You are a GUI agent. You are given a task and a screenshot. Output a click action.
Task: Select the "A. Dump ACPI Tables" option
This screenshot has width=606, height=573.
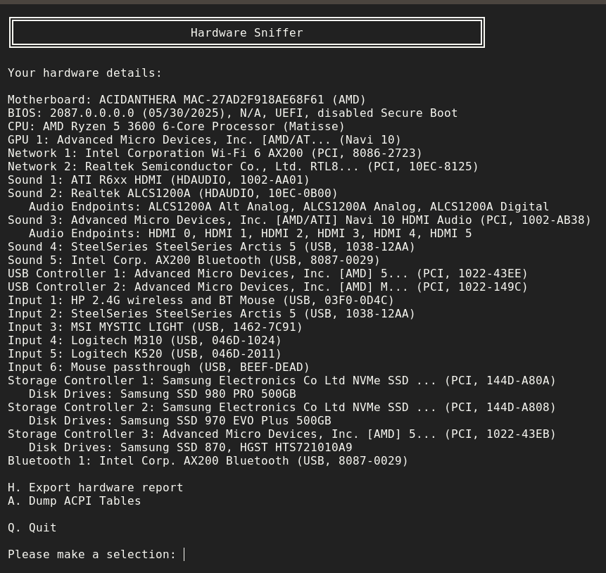pyautogui.click(x=74, y=500)
